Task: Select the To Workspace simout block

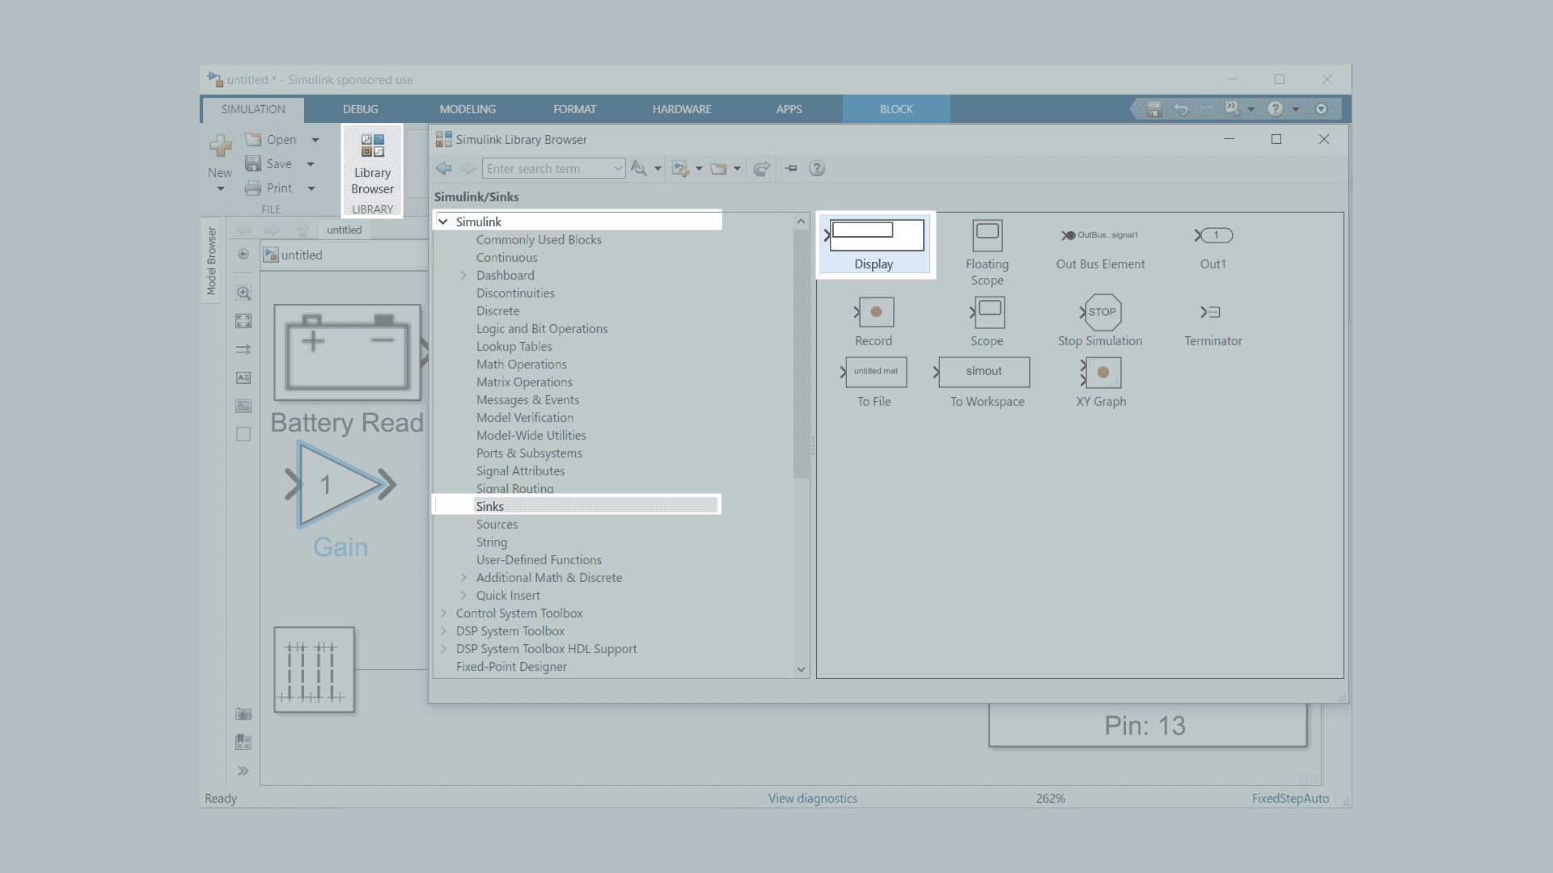Action: [x=984, y=372]
